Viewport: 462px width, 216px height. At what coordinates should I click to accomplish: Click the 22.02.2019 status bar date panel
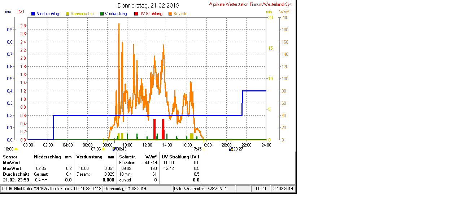point(283,189)
